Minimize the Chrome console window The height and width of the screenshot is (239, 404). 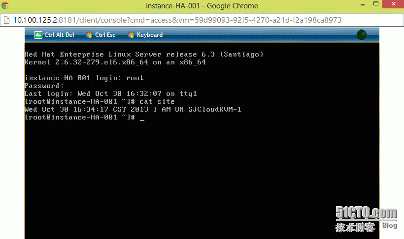(363, 4)
